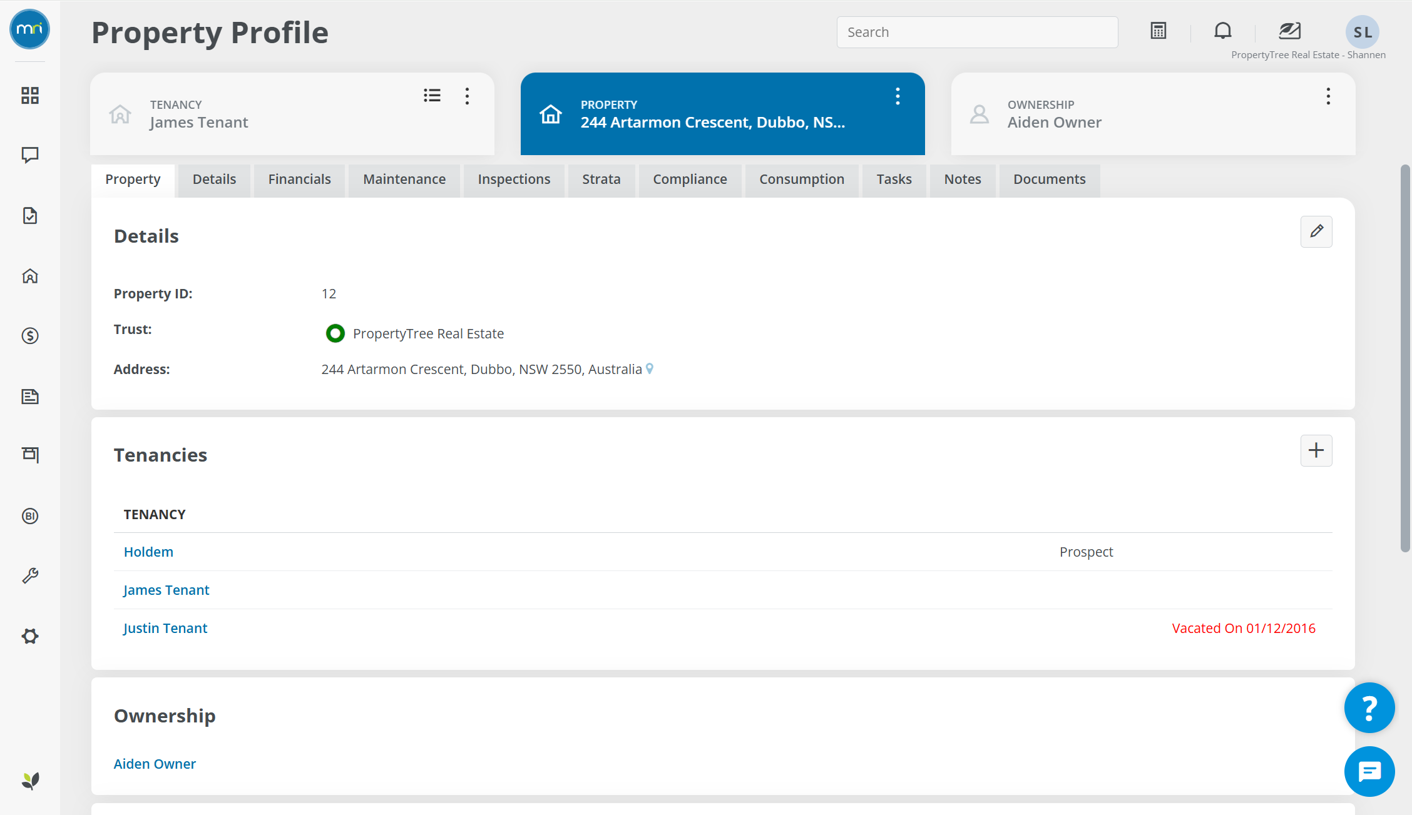Open the blue help question mark button
The width and height of the screenshot is (1412, 815).
click(1369, 707)
